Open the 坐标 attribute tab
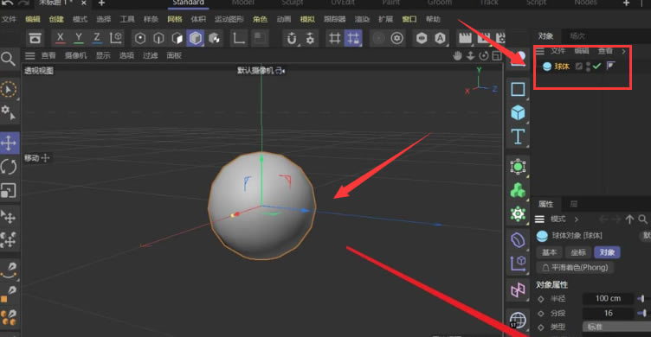The height and width of the screenshot is (337, 651). tap(578, 252)
